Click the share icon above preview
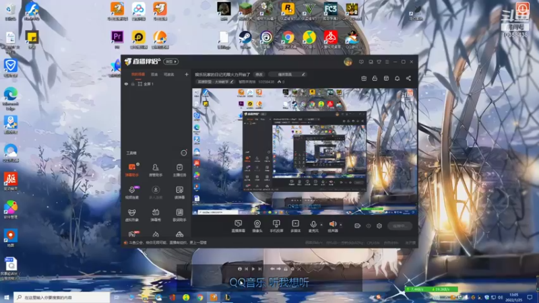 [408, 78]
